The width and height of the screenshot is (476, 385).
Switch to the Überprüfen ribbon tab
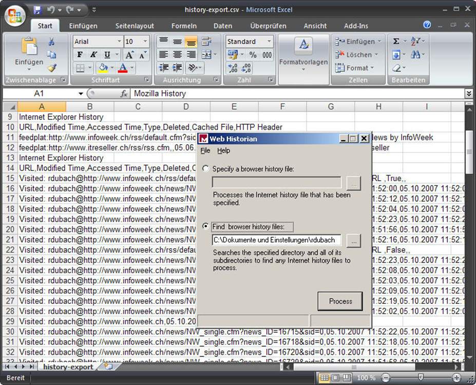[x=268, y=26]
